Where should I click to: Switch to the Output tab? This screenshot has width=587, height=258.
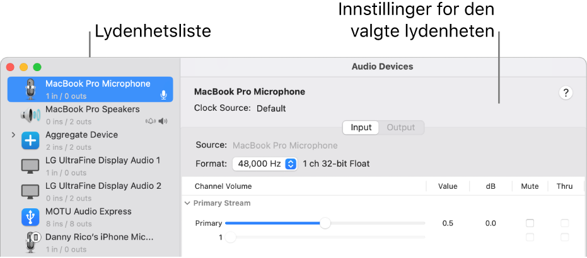[x=401, y=127]
